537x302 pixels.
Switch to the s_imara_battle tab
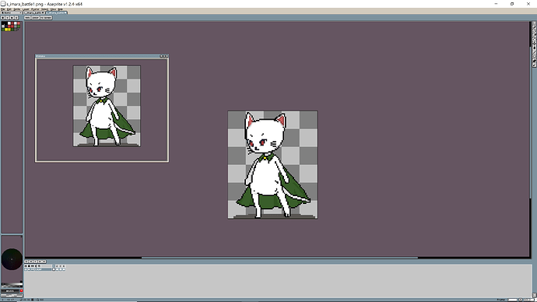pos(34,12)
